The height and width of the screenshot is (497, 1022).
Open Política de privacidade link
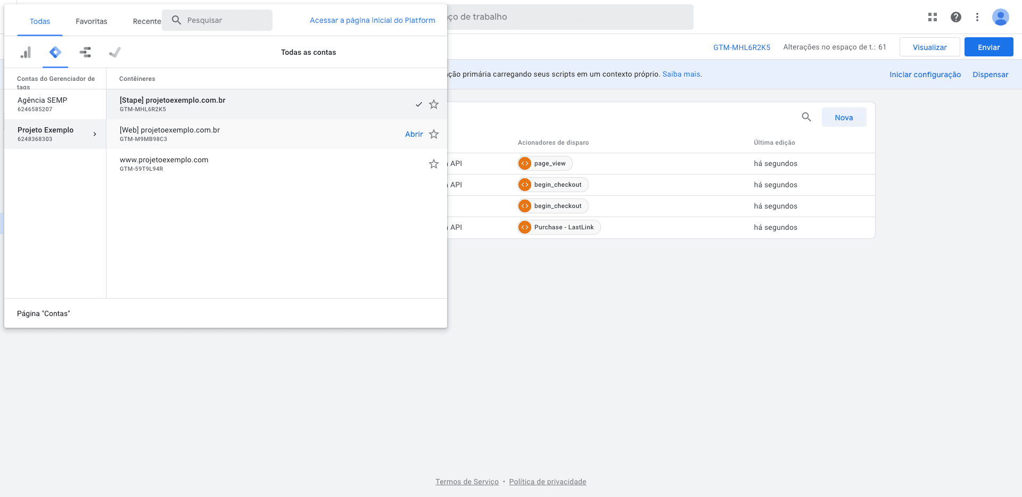tap(548, 482)
